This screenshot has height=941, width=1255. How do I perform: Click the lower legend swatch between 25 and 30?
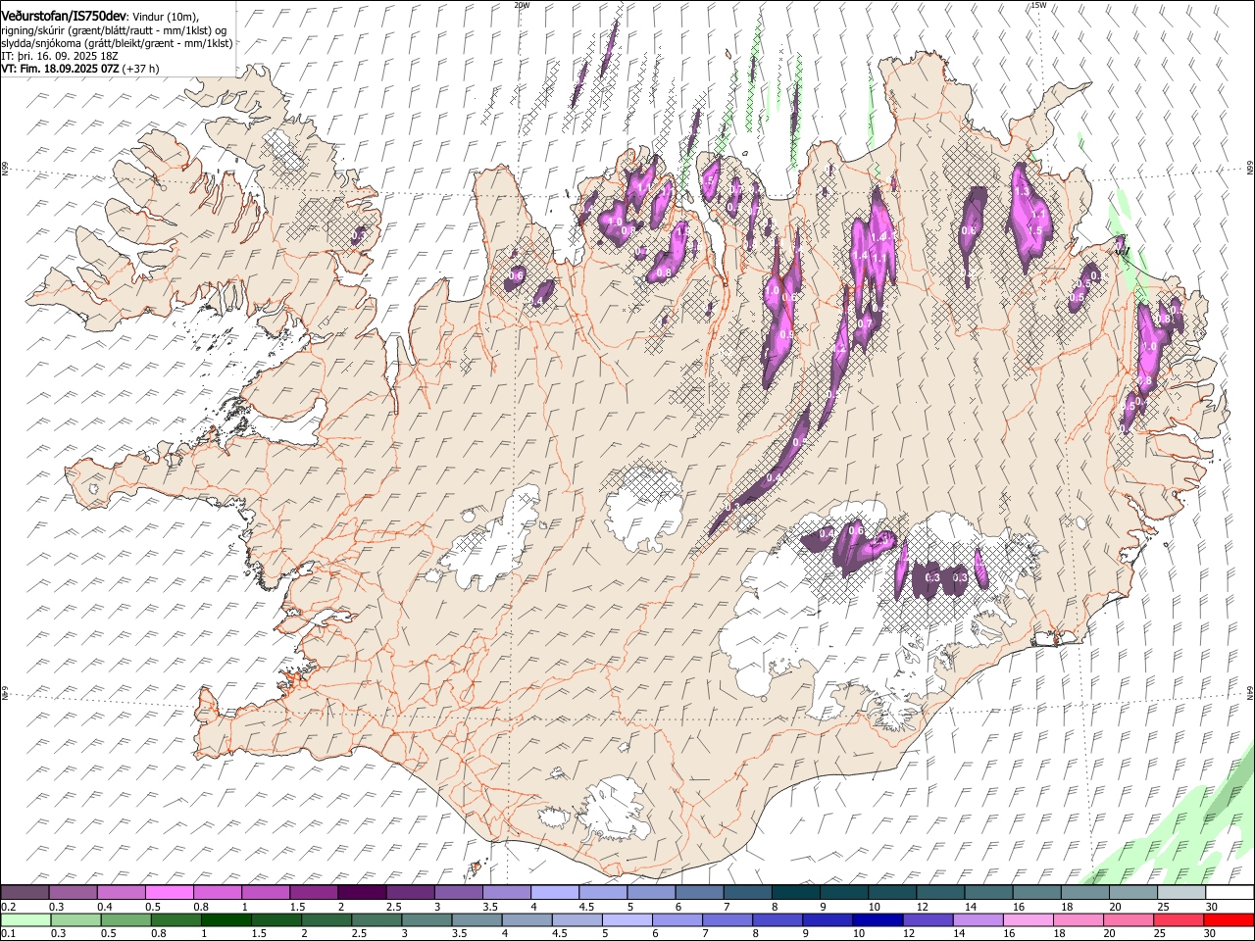click(1178, 919)
